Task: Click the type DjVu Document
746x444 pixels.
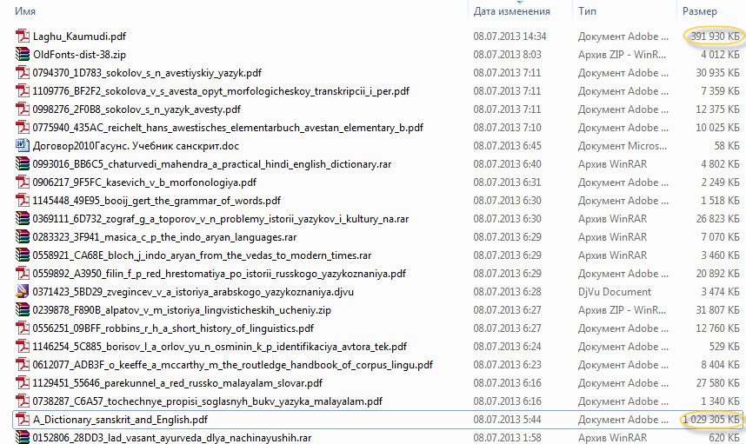Action: click(615, 292)
